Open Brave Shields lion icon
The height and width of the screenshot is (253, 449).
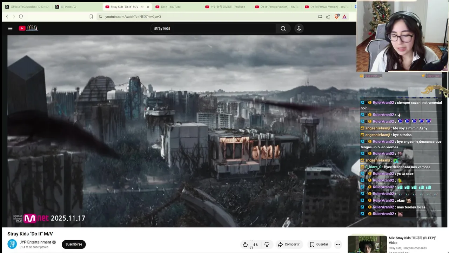(x=337, y=17)
